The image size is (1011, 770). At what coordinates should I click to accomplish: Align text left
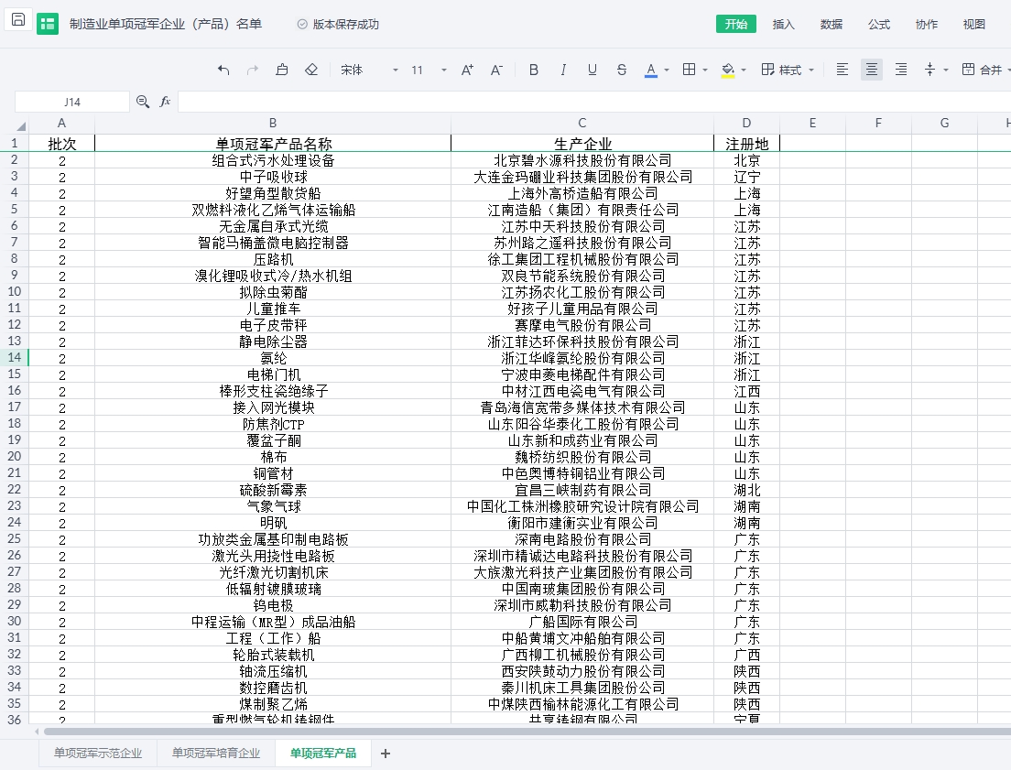tap(842, 70)
